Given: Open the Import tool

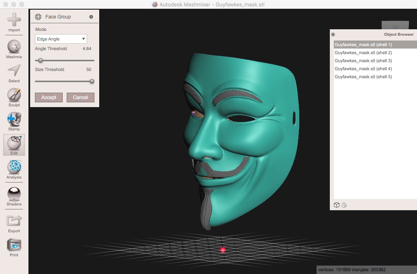Looking at the screenshot, I should pyautogui.click(x=14, y=22).
